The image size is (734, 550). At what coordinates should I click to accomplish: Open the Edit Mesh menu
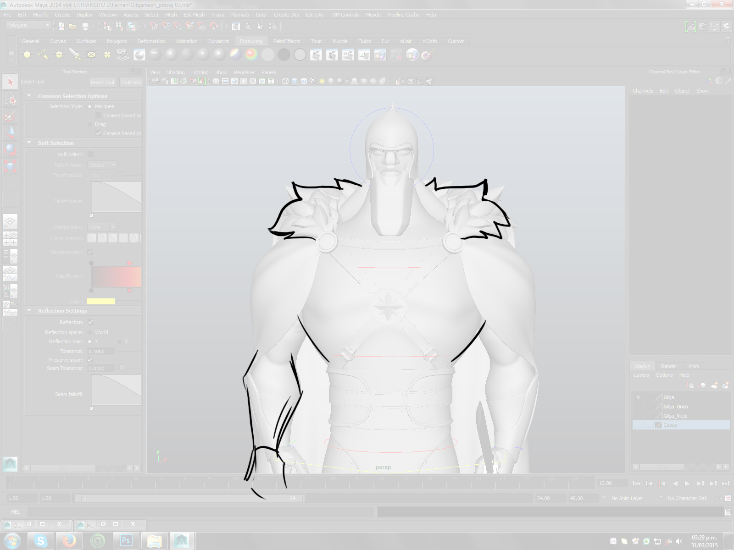coord(194,15)
